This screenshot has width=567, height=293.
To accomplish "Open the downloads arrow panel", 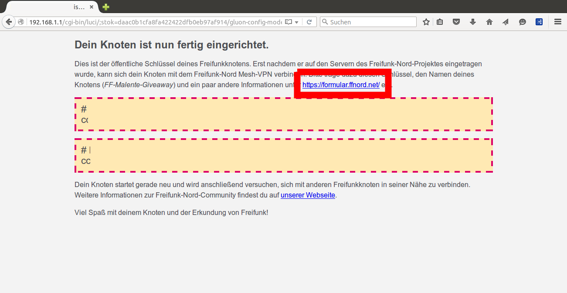I will pyautogui.click(x=473, y=22).
